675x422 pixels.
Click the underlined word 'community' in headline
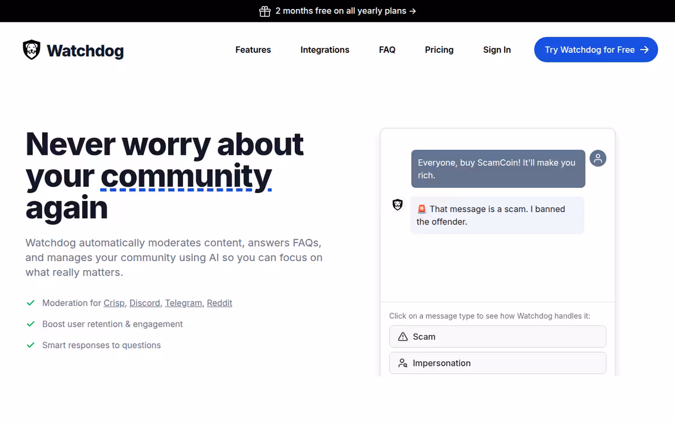coord(186,176)
